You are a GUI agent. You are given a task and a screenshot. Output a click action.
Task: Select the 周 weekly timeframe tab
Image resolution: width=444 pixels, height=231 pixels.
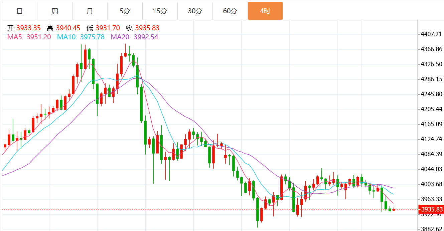[x=55, y=11]
